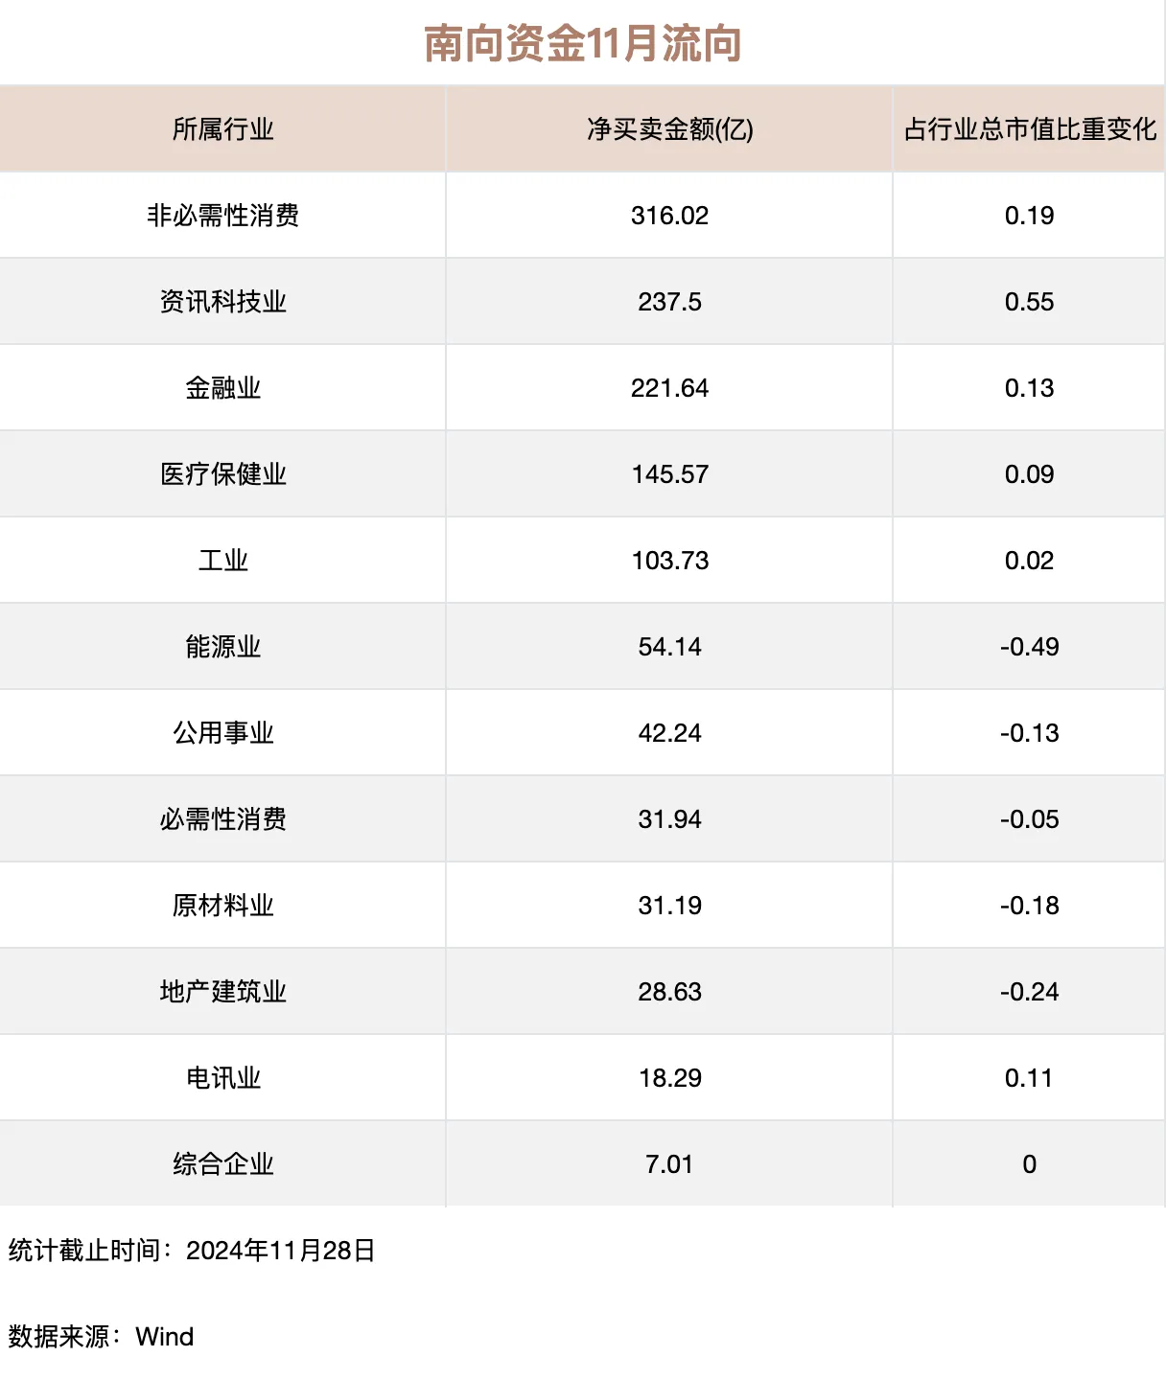Select the 316.02 net purchase value
1166x1380 pixels.
(669, 216)
